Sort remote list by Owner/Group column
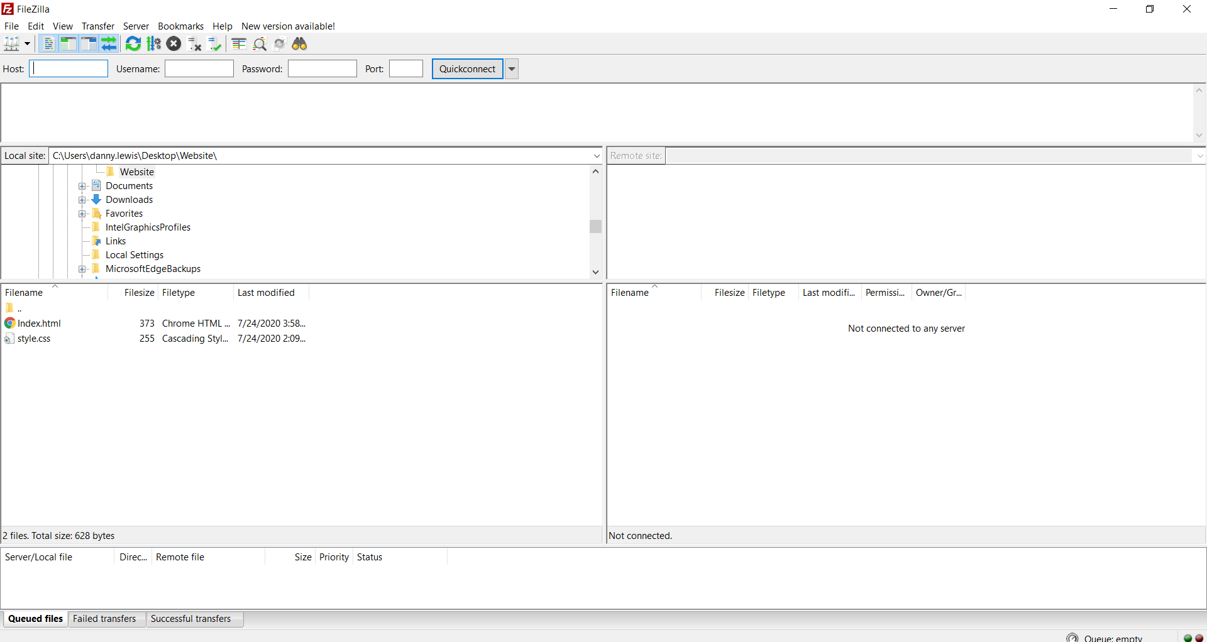 [939, 293]
